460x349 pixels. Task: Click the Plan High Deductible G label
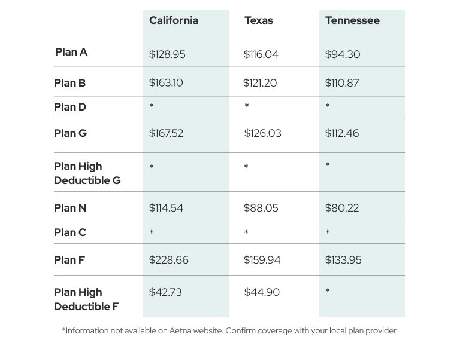pyautogui.click(x=87, y=173)
